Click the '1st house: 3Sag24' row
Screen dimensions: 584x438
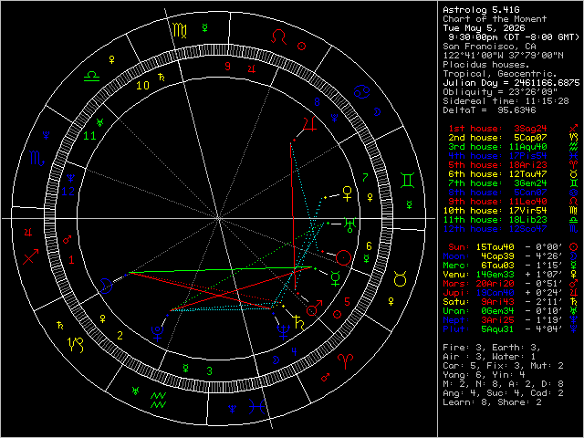pos(497,129)
